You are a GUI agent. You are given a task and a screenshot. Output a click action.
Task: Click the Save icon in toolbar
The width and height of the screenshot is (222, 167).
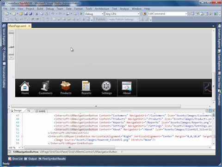click(26, 14)
